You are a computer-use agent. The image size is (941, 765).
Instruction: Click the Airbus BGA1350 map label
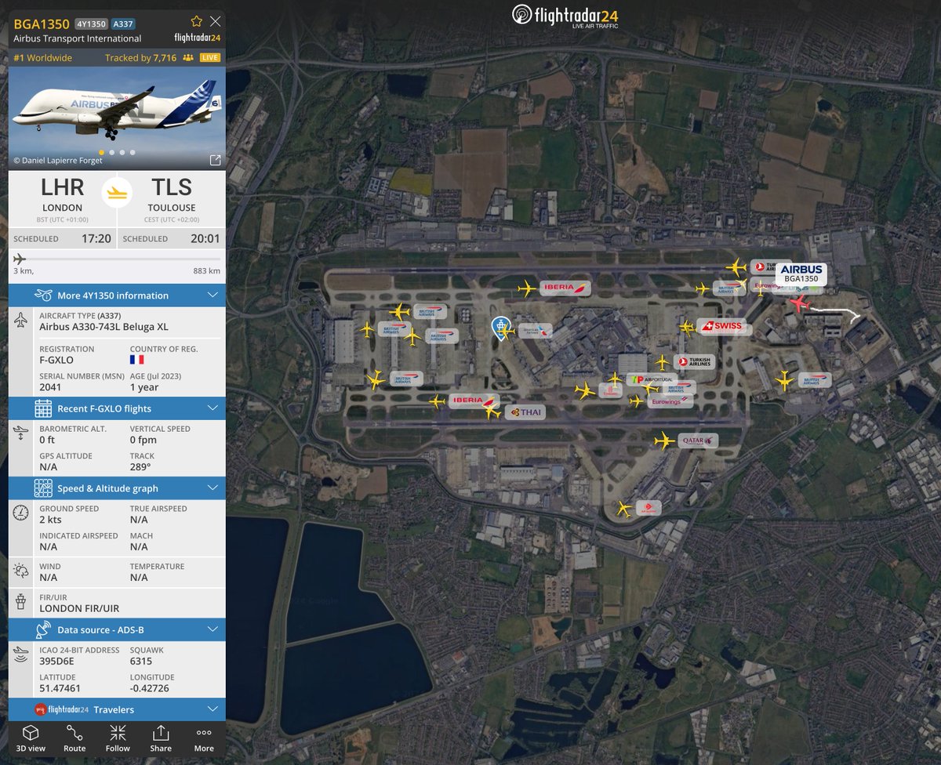coord(801,274)
